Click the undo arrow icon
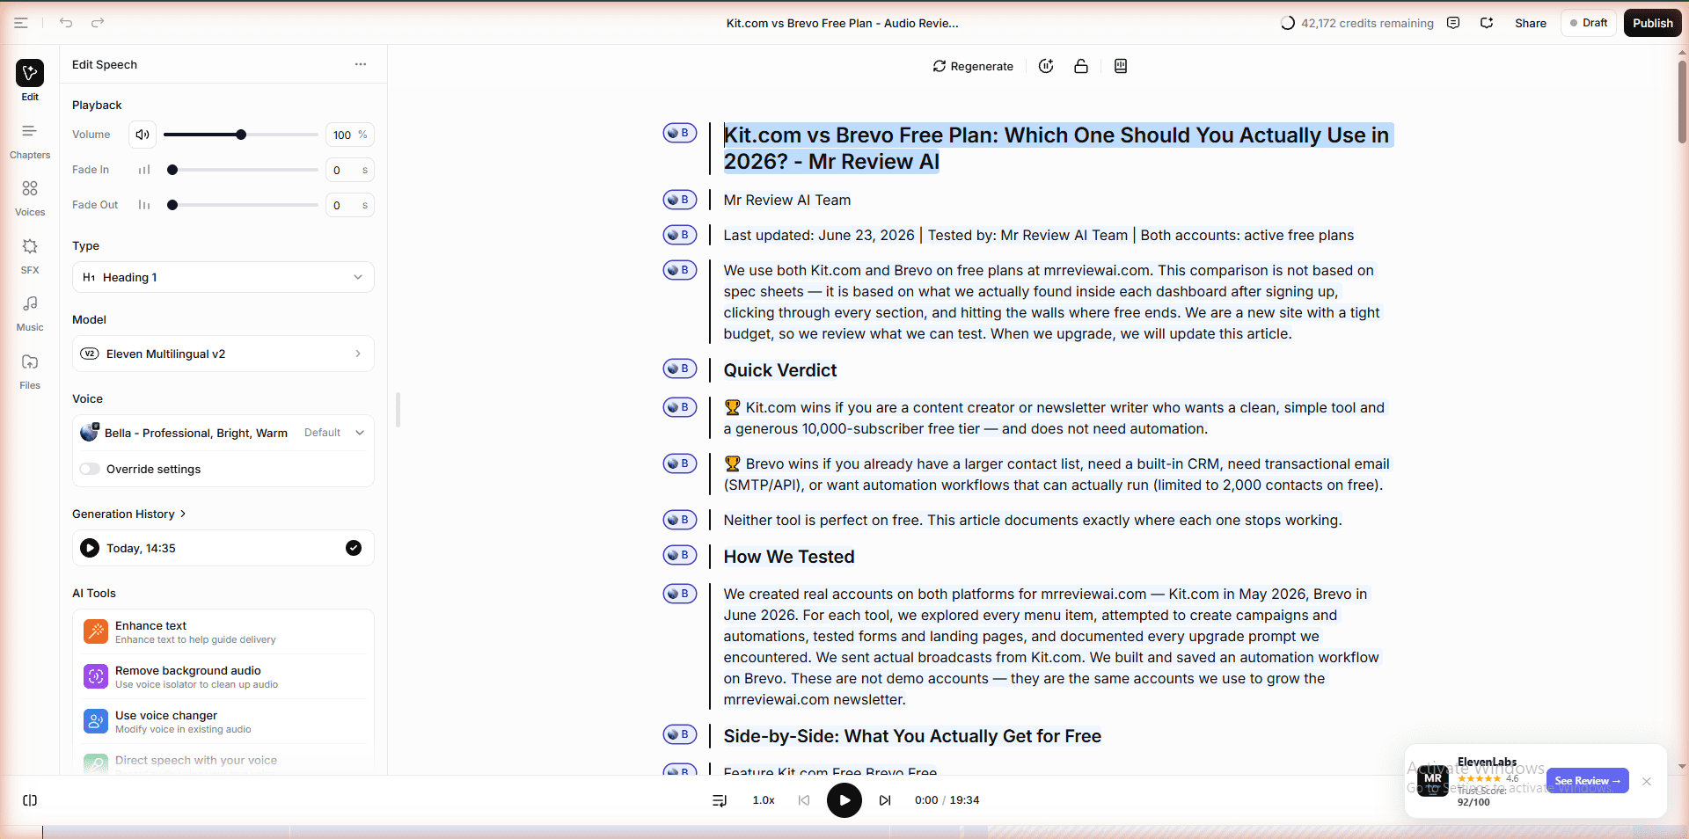 [x=66, y=23]
